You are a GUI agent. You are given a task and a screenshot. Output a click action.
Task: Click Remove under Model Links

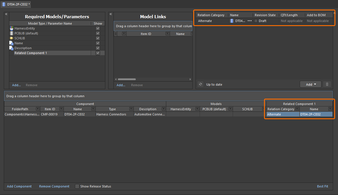pos(137,85)
